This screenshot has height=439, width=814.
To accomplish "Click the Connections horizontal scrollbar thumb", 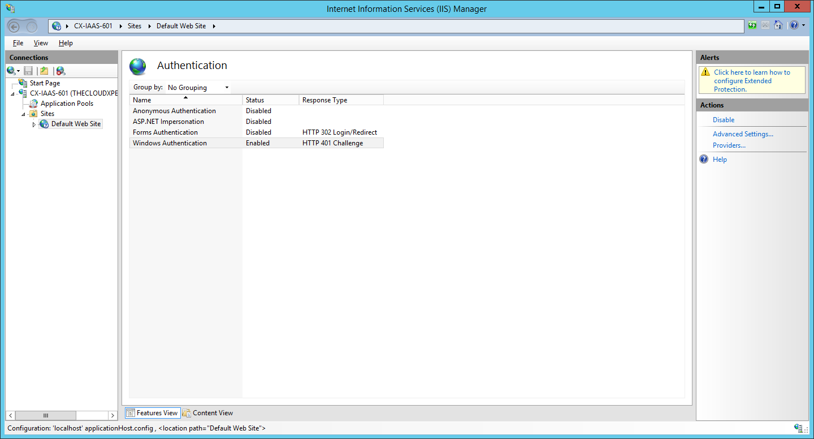I will click(46, 415).
